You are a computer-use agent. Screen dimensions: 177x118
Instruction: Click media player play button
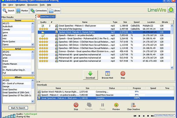click(x=139, y=116)
